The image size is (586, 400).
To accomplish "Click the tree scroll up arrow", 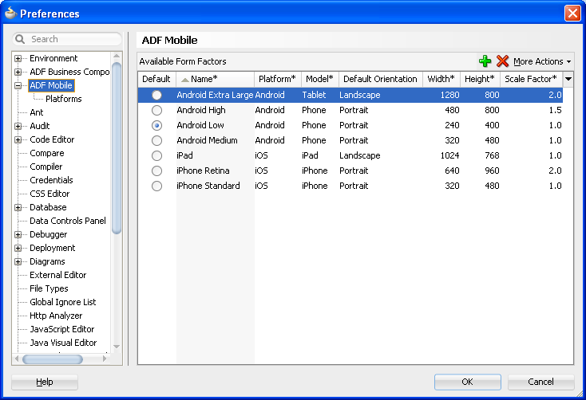I will tap(117, 56).
